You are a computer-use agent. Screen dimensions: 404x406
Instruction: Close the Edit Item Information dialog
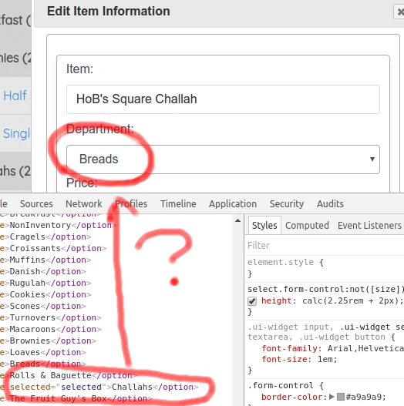point(399,12)
